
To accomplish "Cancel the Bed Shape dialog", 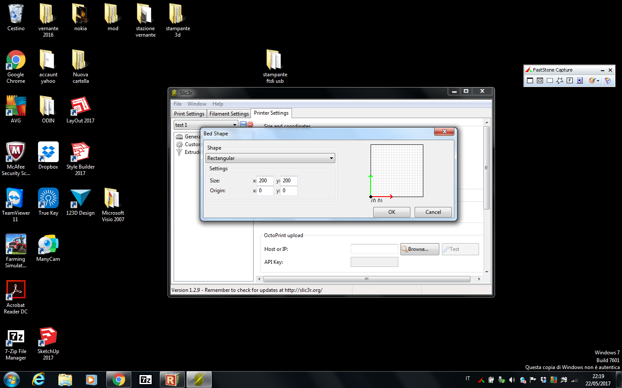I will tap(433, 212).
